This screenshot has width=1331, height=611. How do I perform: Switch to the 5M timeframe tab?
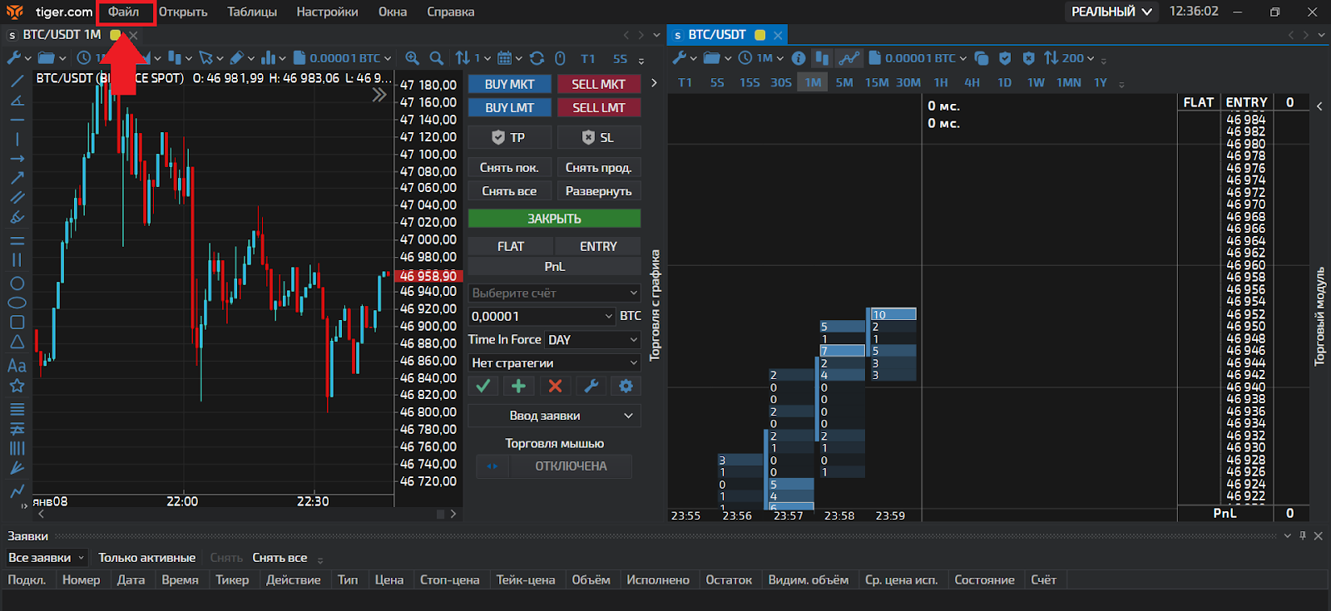(x=844, y=82)
